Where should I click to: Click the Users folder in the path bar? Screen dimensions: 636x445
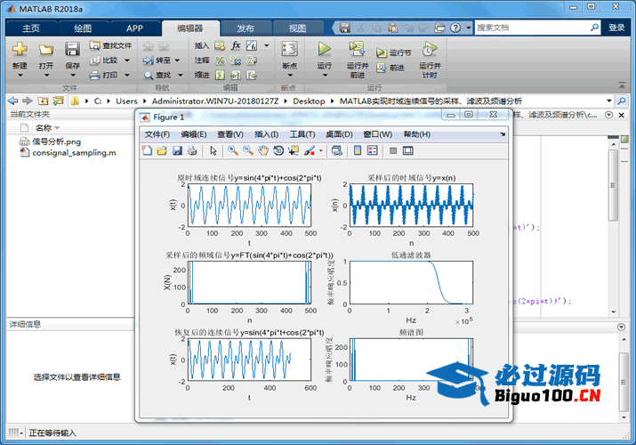pos(126,101)
